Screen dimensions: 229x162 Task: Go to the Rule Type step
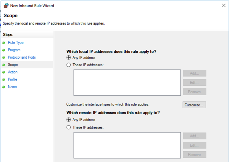coord(16,43)
